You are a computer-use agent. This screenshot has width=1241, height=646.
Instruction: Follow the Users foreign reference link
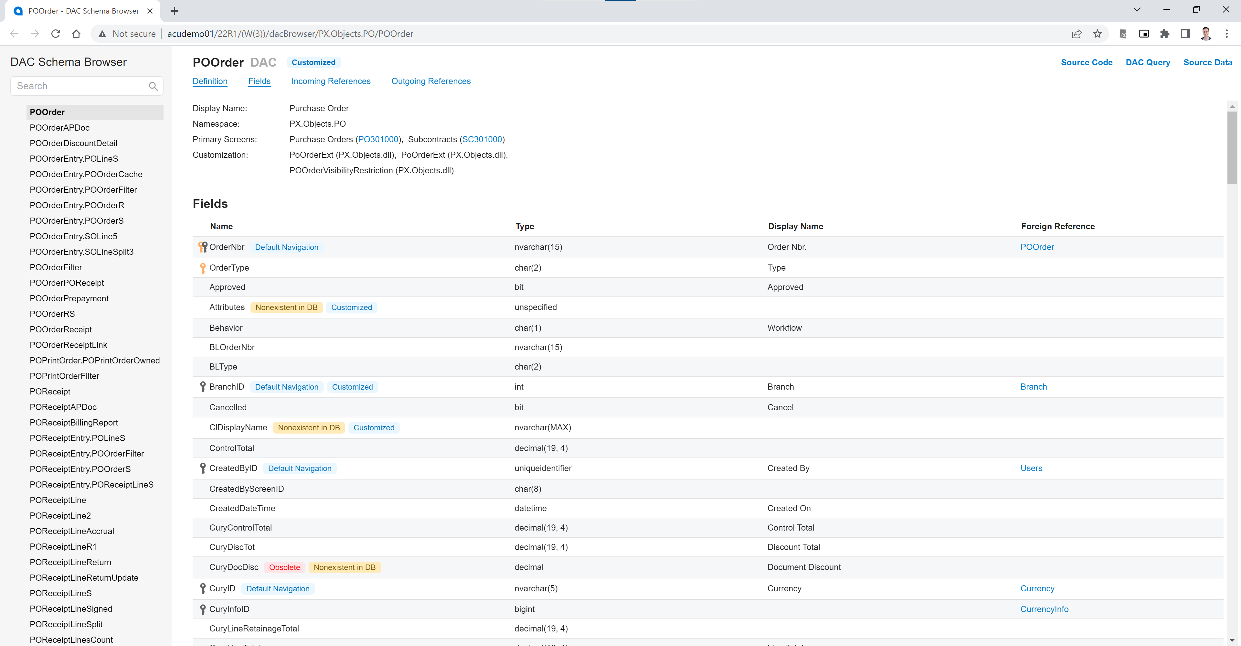1031,468
